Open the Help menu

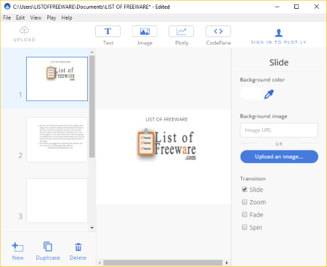tap(67, 17)
